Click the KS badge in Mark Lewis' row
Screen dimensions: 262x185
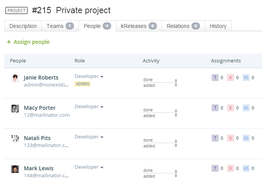[x=246, y=168]
